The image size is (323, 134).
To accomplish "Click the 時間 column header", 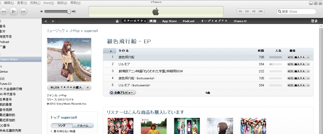I will 261,51.
